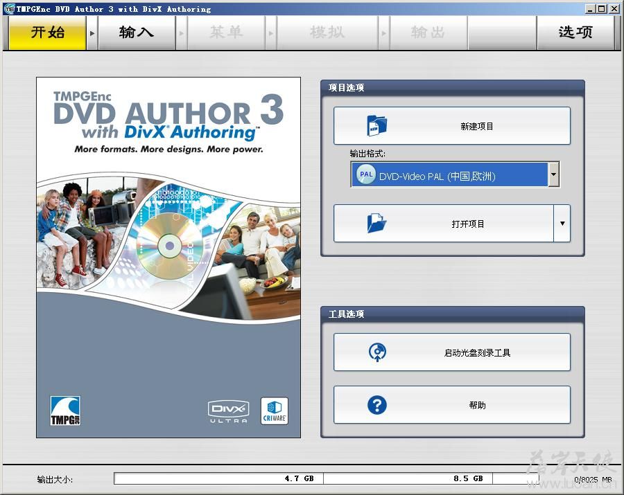Go to the 菜单 (Menu) tab
624x495 pixels.
tap(226, 33)
